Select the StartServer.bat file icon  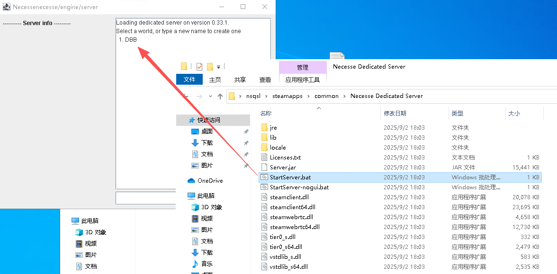click(x=264, y=177)
